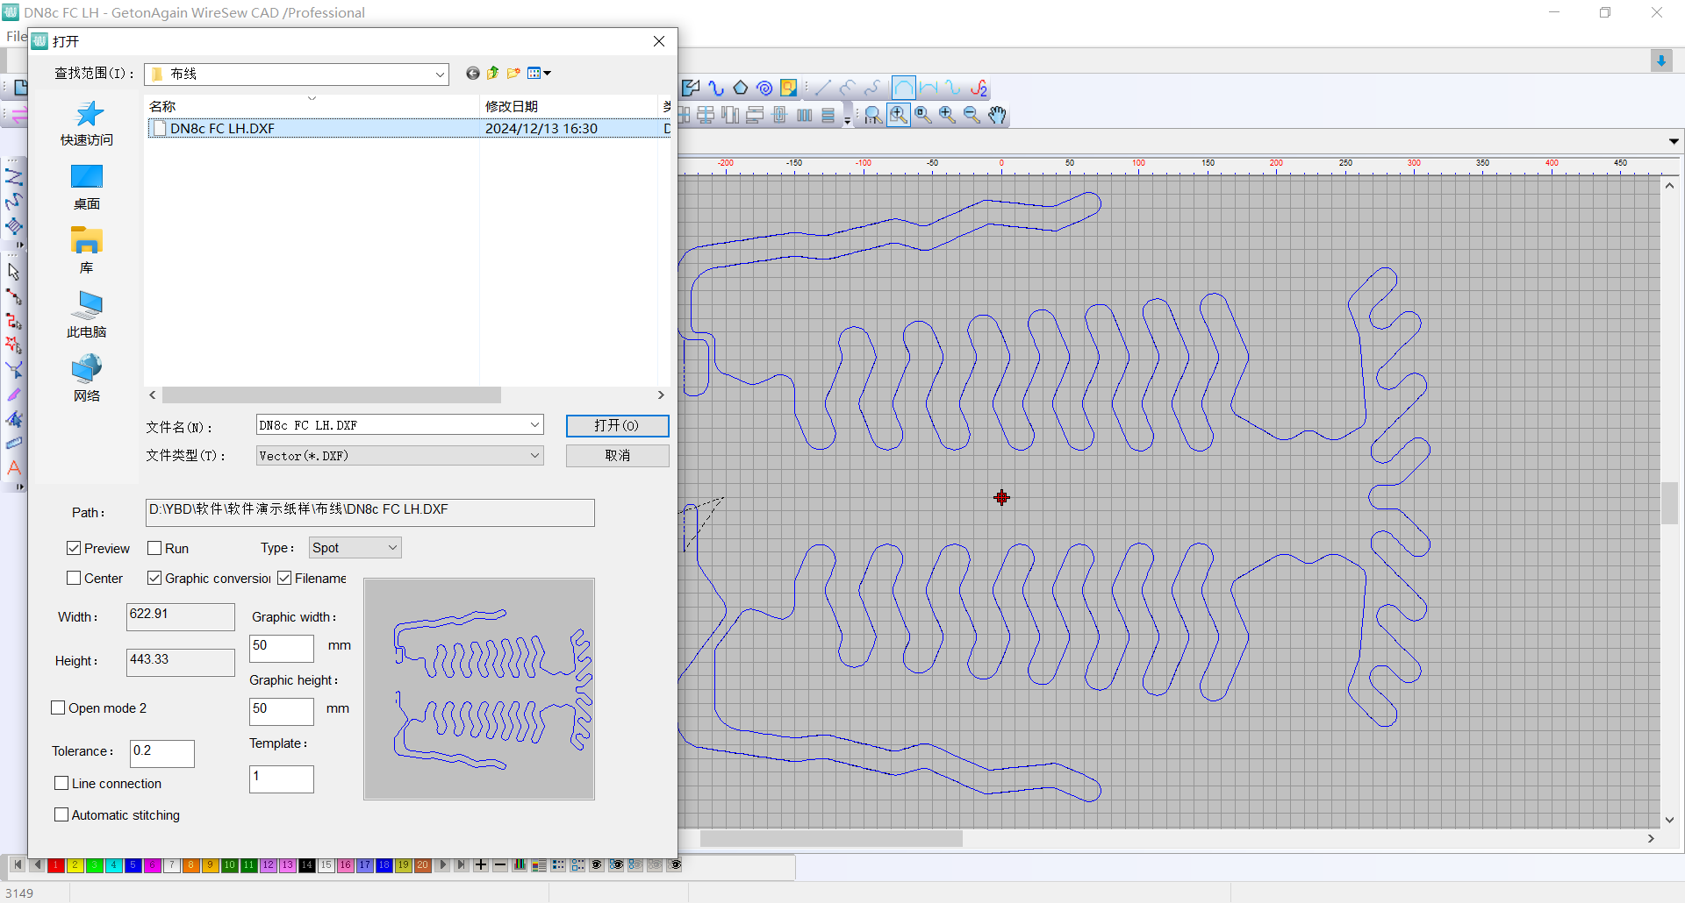This screenshot has width=1685, height=903.
Task: Click the 打开(O) open button
Action: pos(618,426)
